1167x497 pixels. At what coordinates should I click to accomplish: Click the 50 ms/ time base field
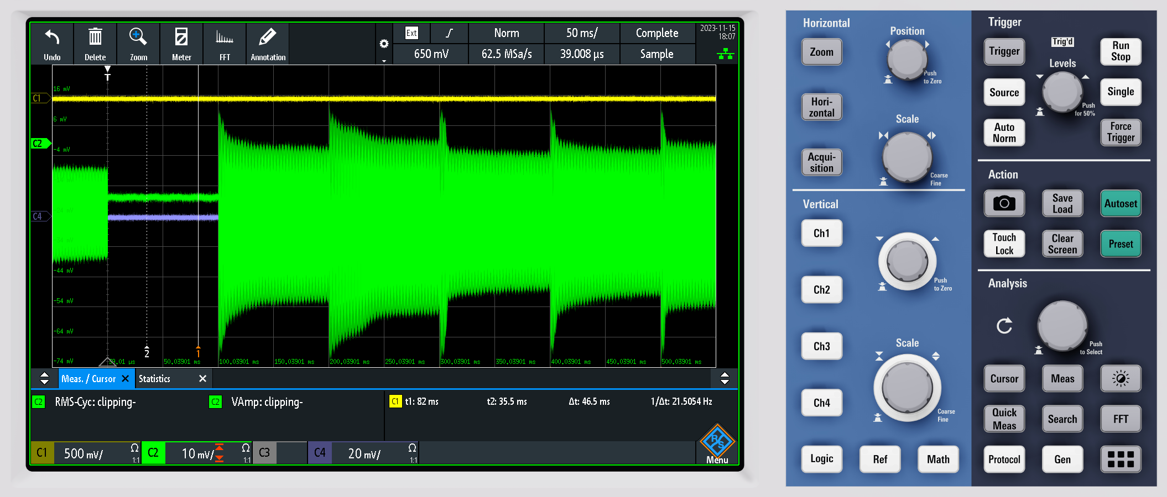pos(581,33)
